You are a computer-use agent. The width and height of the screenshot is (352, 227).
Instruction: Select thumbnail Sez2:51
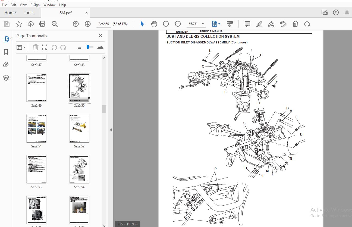pos(36,128)
